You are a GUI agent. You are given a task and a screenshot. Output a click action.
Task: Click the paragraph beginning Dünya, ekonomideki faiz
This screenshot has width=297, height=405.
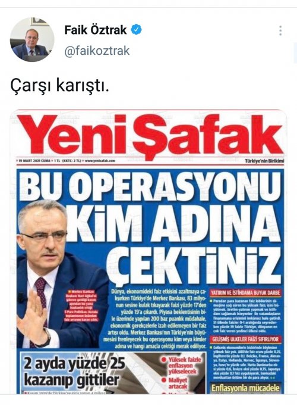[159, 319]
